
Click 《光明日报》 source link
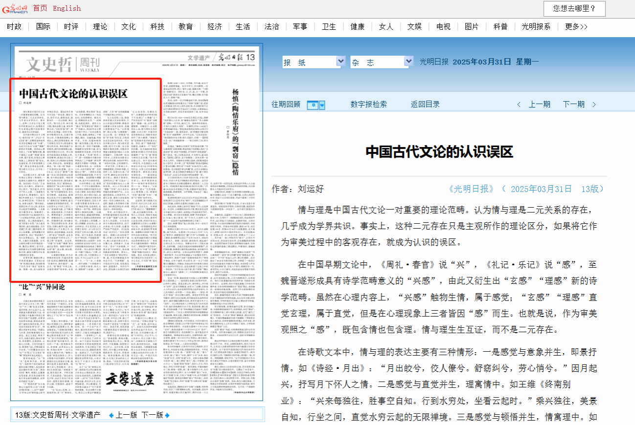(x=471, y=189)
